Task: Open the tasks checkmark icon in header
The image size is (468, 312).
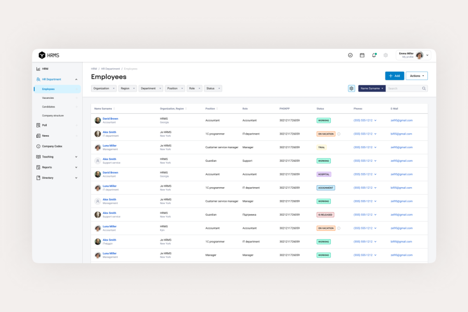Action: [x=350, y=55]
